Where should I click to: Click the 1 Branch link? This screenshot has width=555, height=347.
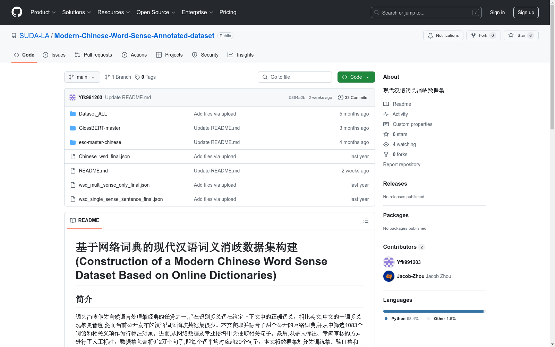coord(118,77)
